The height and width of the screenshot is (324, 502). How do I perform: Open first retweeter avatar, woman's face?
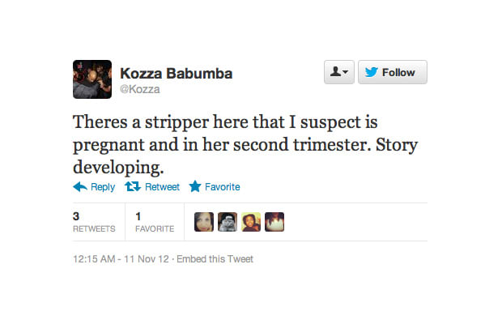click(x=204, y=222)
